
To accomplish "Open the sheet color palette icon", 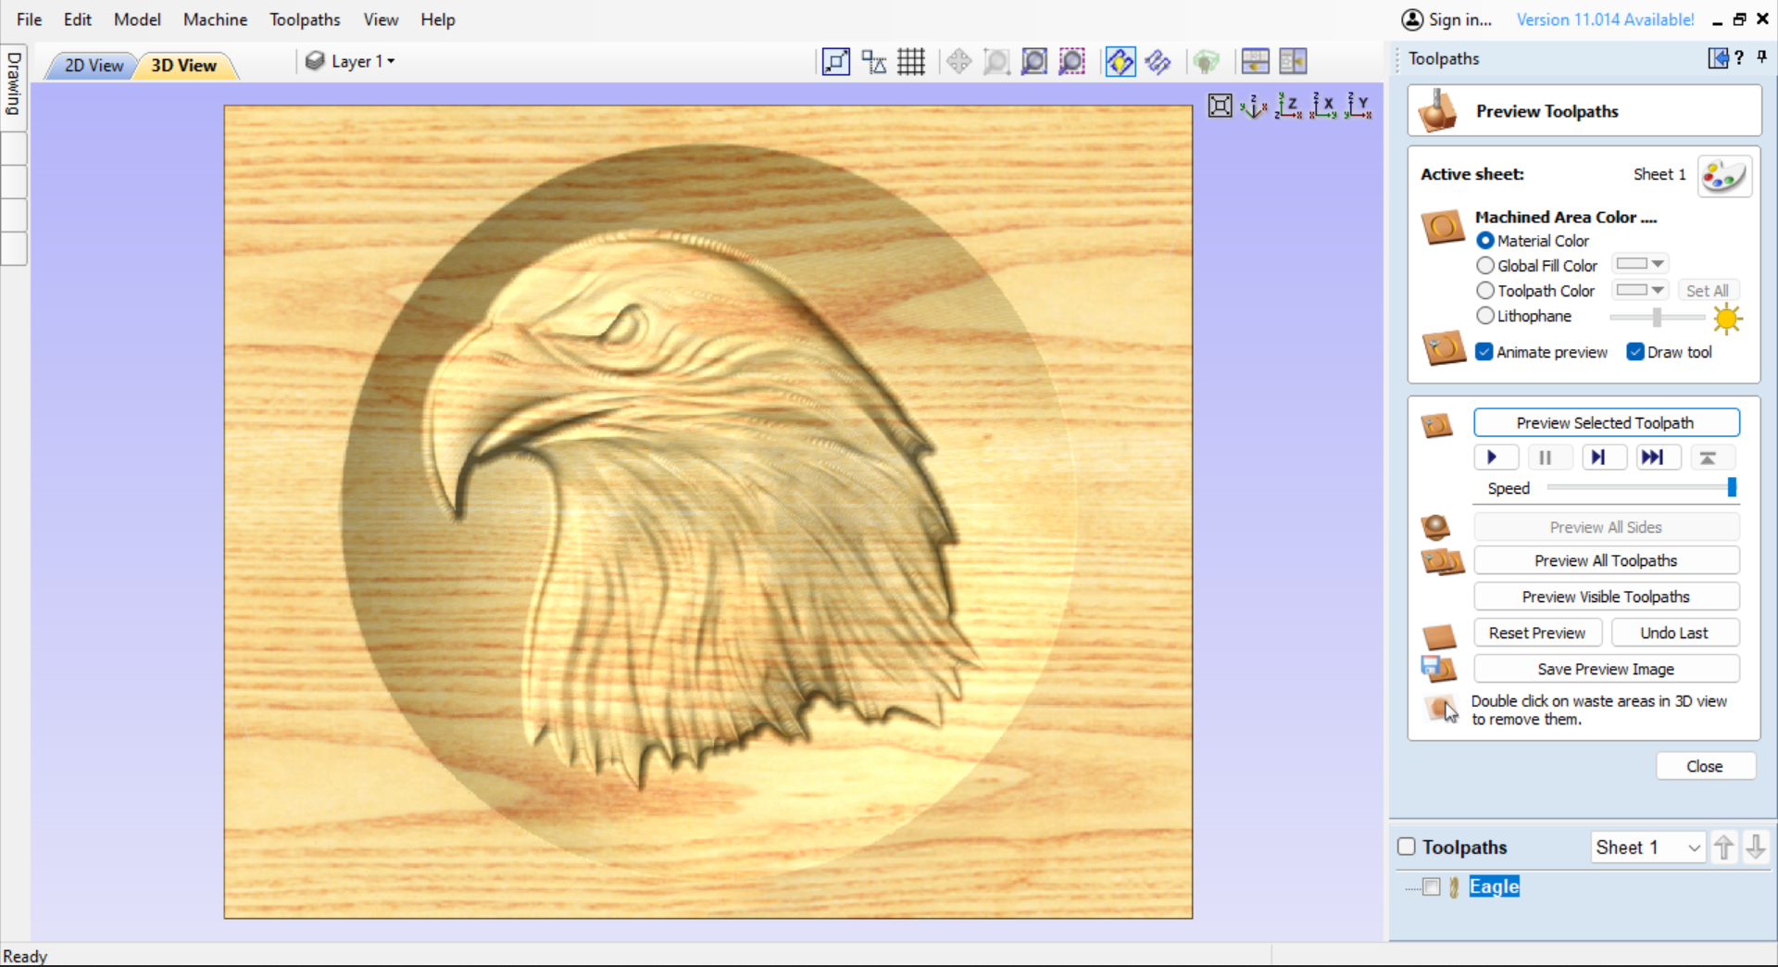I will [x=1723, y=175].
